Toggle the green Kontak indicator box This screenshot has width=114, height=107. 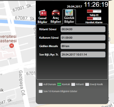[x=59, y=84]
